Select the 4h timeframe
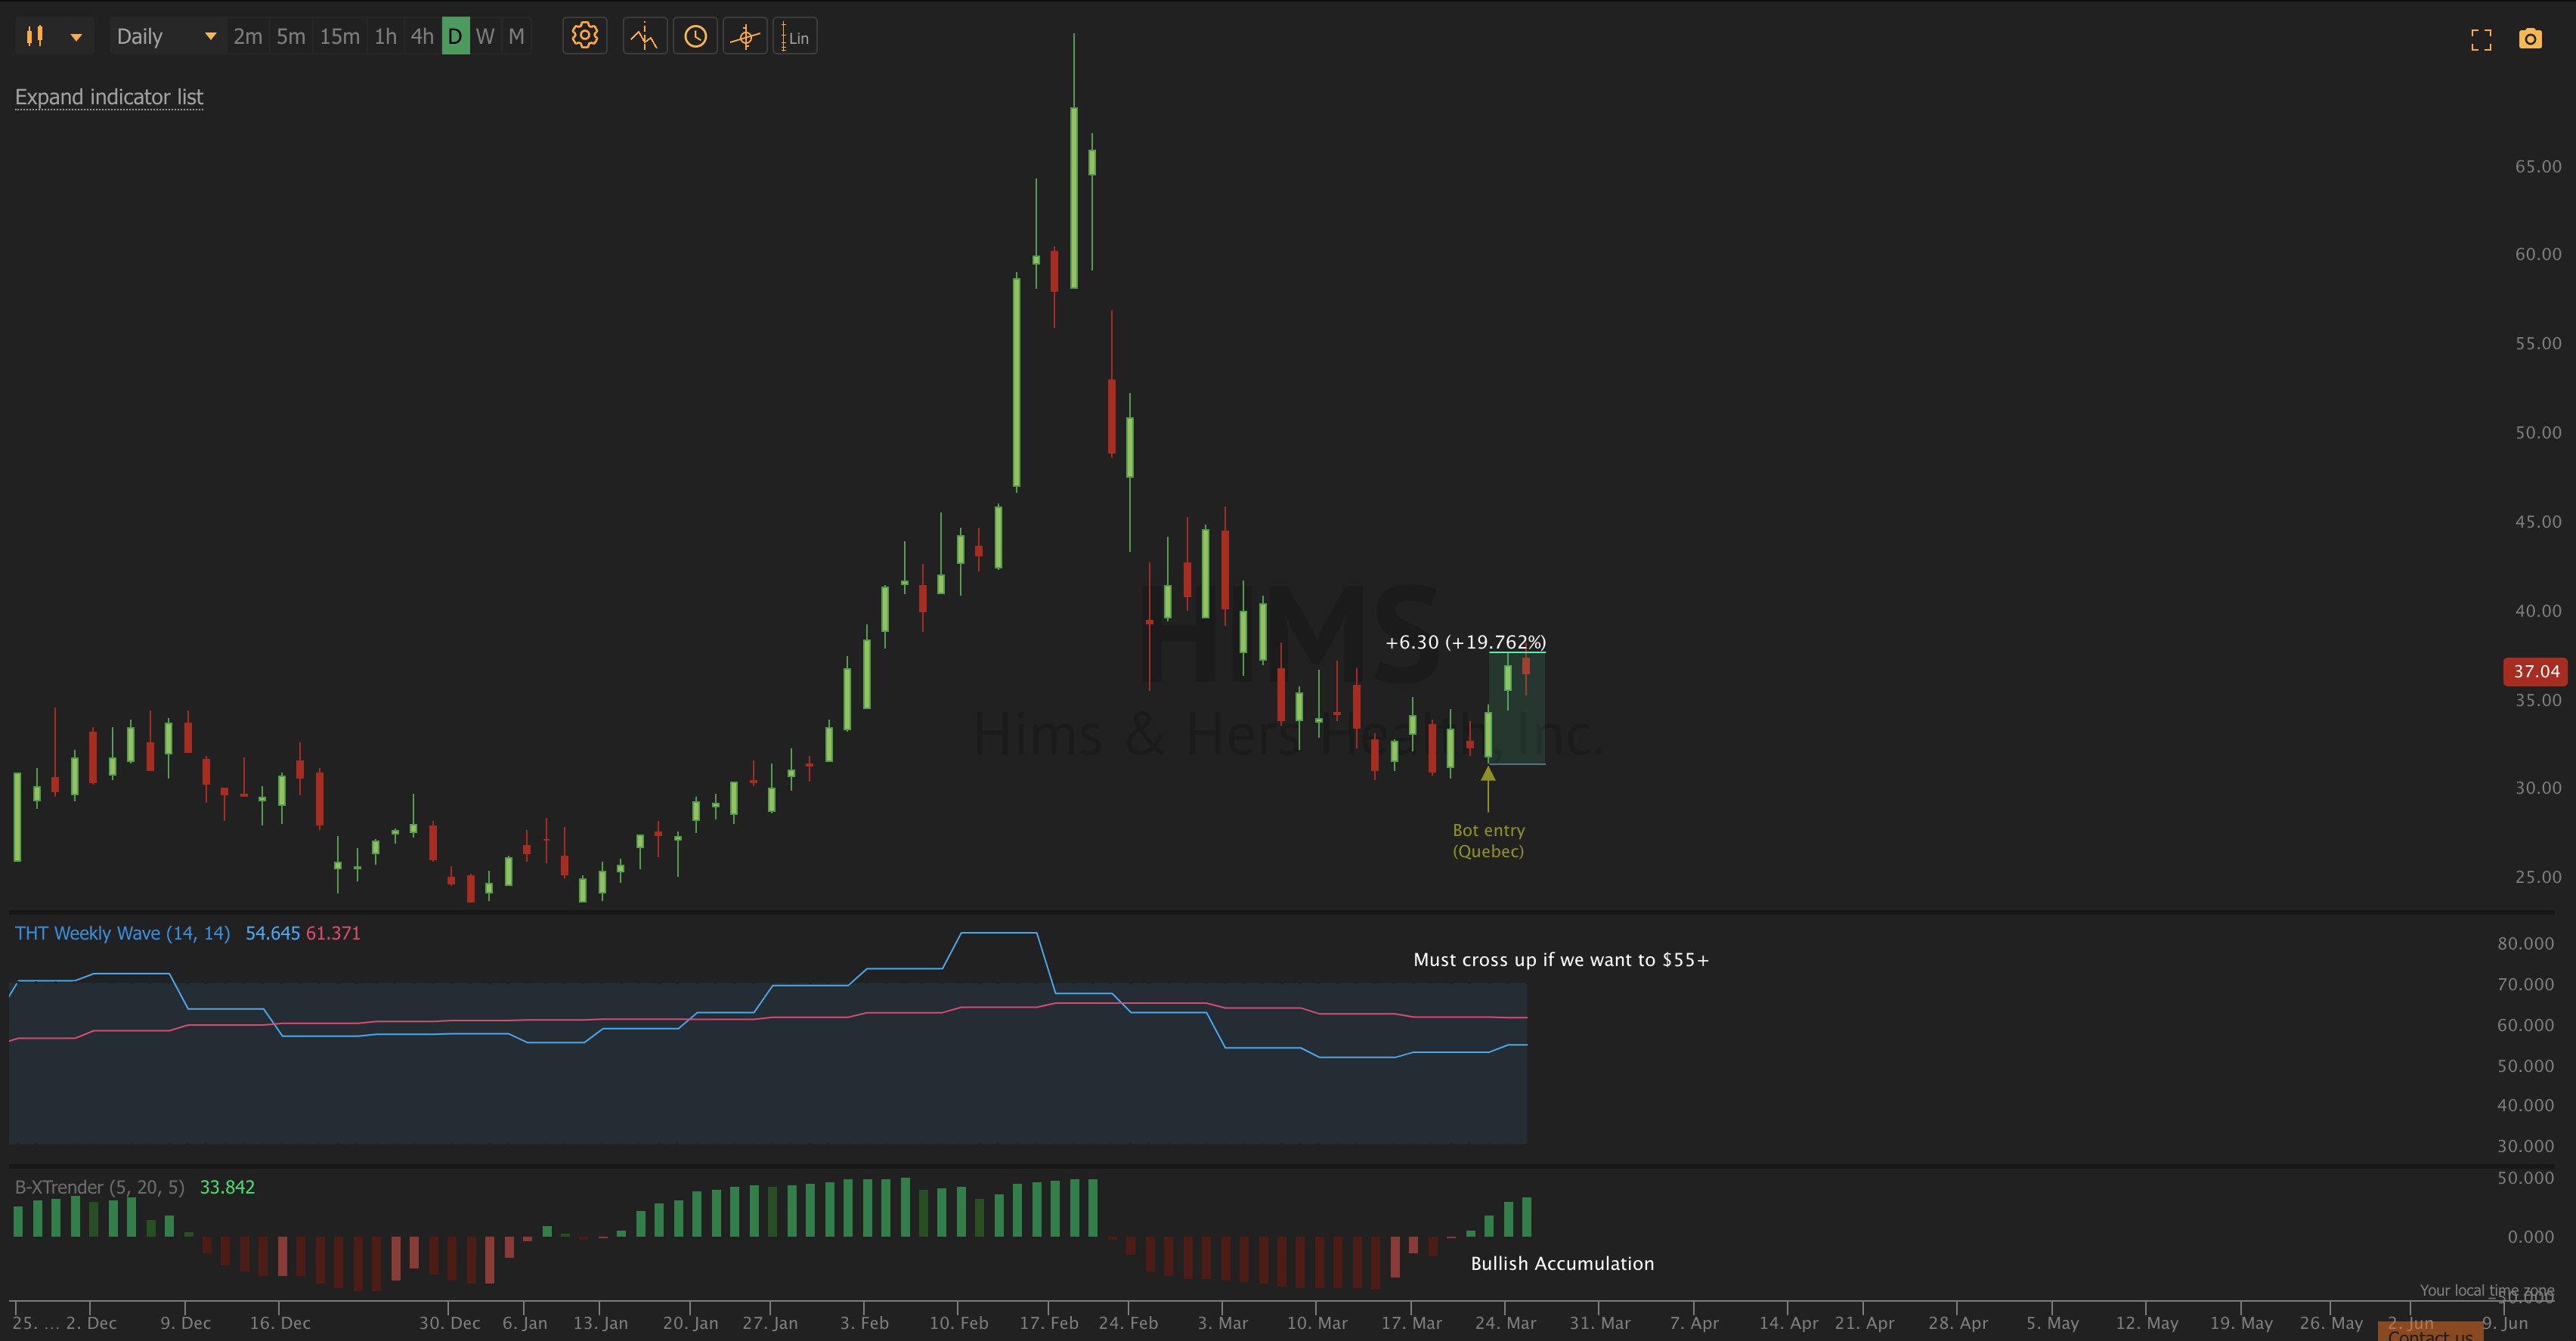Image resolution: width=2576 pixels, height=1341 pixels. click(422, 37)
